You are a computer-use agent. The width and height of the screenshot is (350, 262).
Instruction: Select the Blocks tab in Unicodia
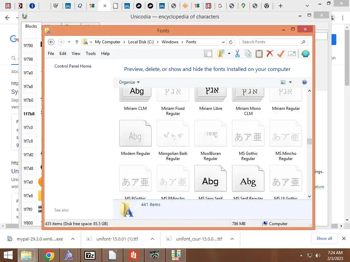click(31, 26)
